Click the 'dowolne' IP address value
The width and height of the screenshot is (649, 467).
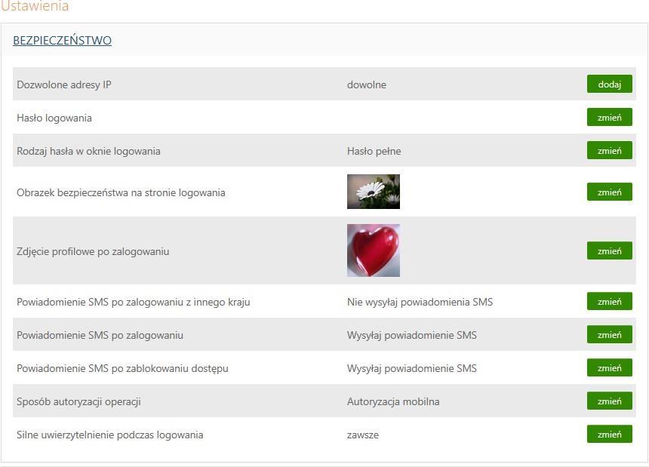point(366,84)
